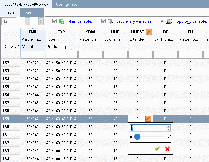Click the small search field left of arrows
The width and height of the screenshot is (209, 162).
9,21
